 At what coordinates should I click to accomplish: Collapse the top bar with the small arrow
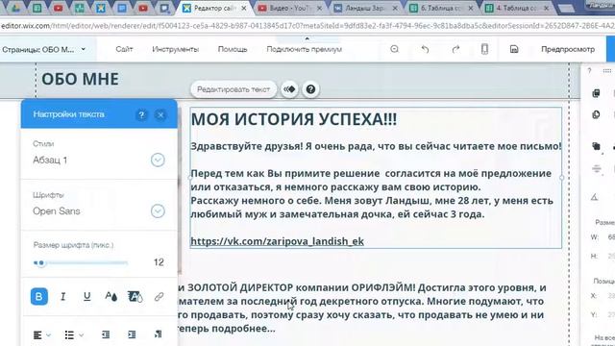(307, 38)
